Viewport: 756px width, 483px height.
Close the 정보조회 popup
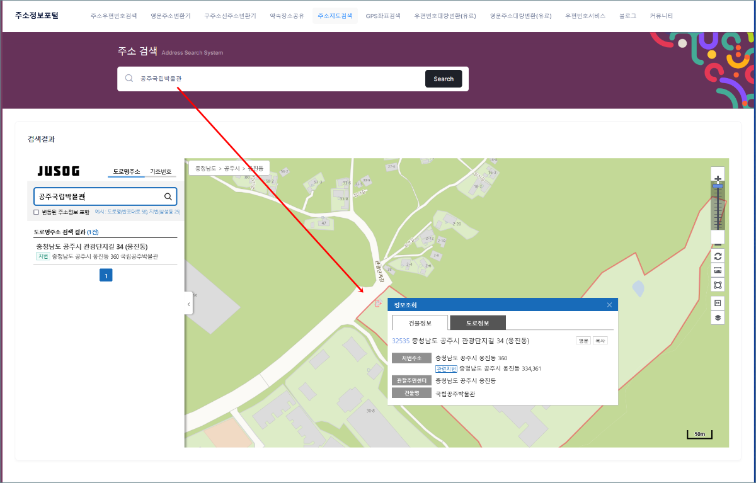(609, 305)
